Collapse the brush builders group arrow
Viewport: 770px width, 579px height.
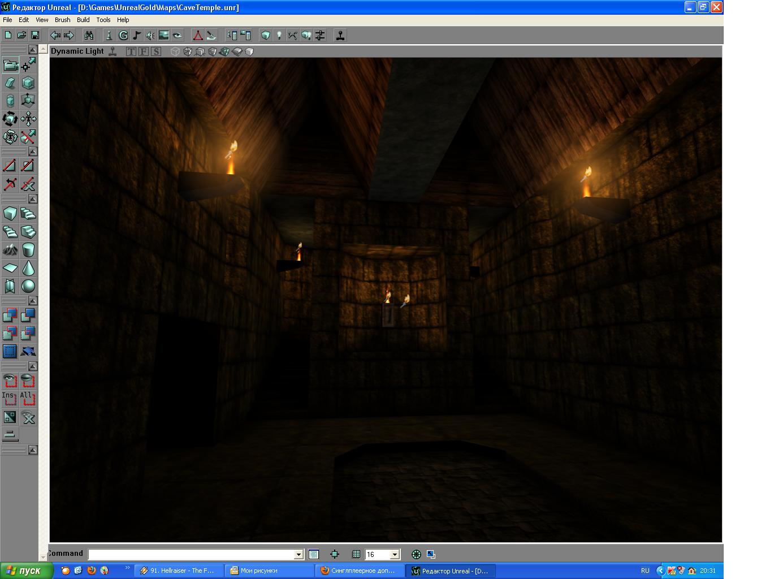pyautogui.click(x=33, y=199)
